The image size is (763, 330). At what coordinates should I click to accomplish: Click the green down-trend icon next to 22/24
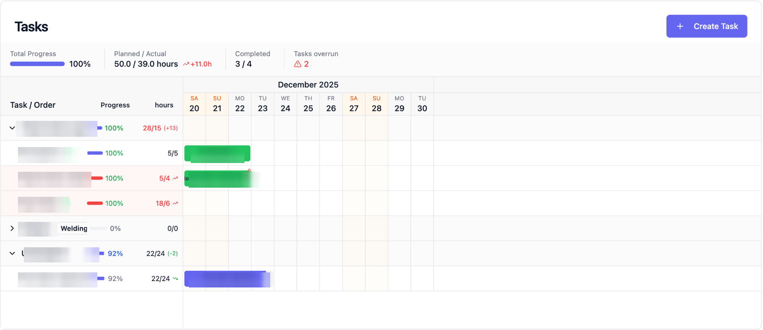[x=175, y=278]
